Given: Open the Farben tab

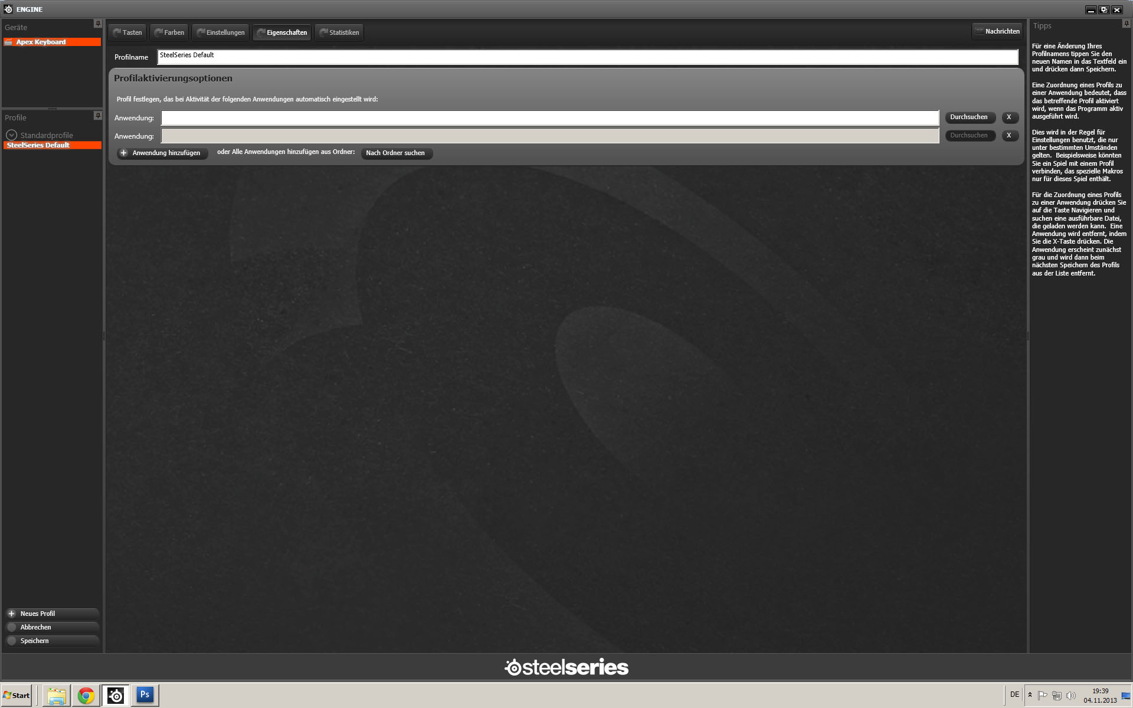Looking at the screenshot, I should [x=169, y=32].
